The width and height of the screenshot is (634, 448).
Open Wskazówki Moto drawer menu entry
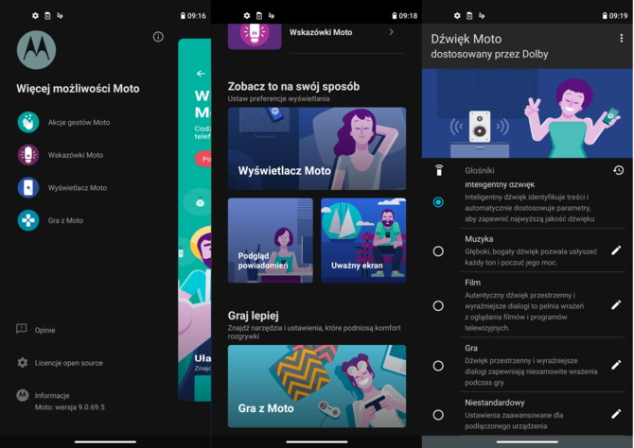point(76,155)
